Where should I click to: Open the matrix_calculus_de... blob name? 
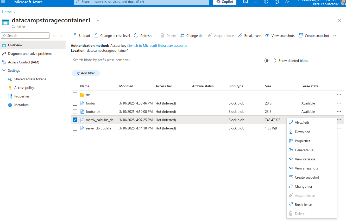tap(101, 120)
